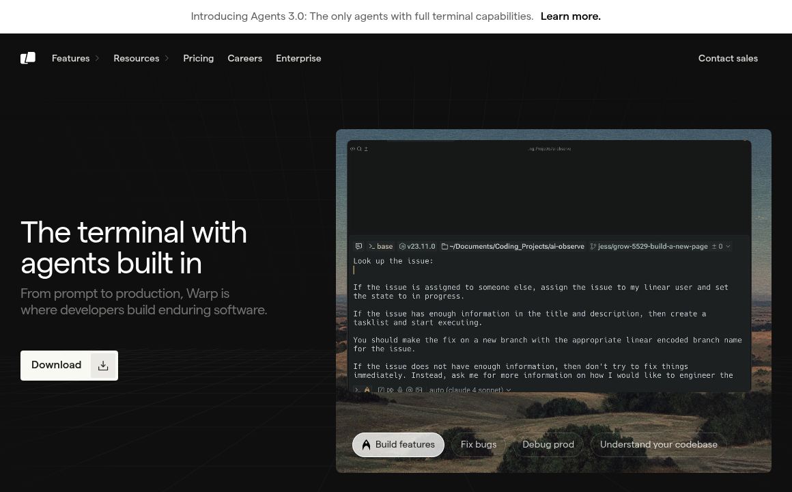This screenshot has width=792, height=492.
Task: Open the git changes dropdown showing ± 0
Action: coord(721,247)
